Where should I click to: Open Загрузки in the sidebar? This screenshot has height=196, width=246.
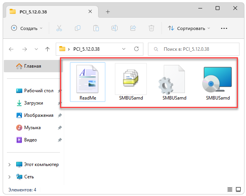pos(30,103)
